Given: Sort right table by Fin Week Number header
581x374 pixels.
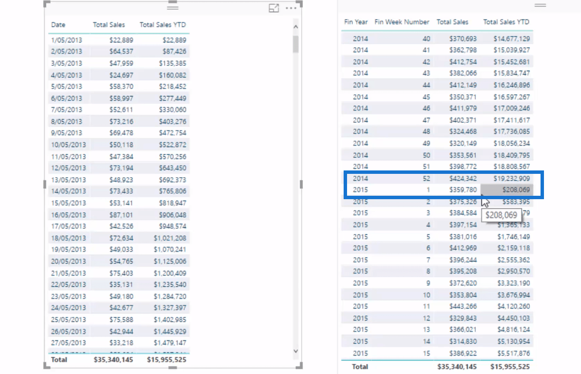Looking at the screenshot, I should coord(402,22).
